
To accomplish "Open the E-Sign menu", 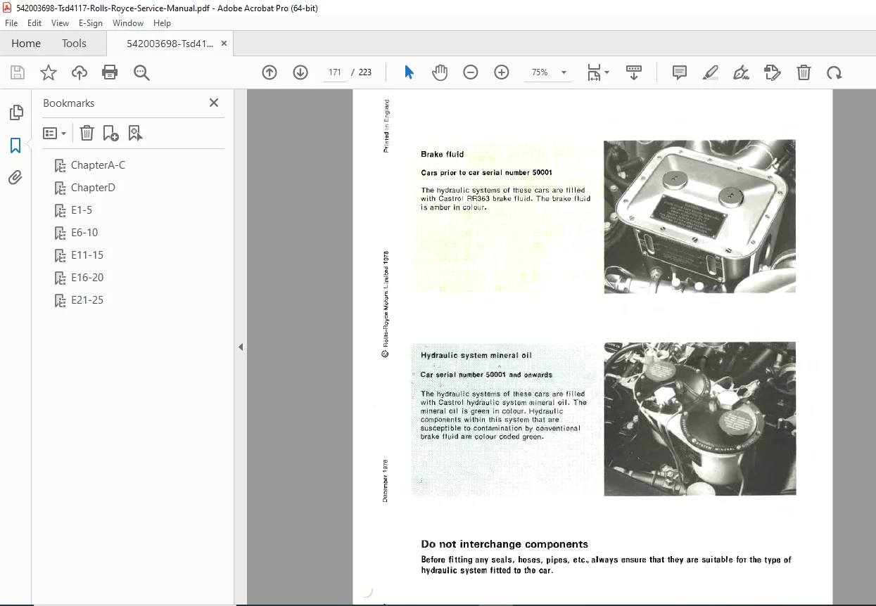I will point(91,23).
